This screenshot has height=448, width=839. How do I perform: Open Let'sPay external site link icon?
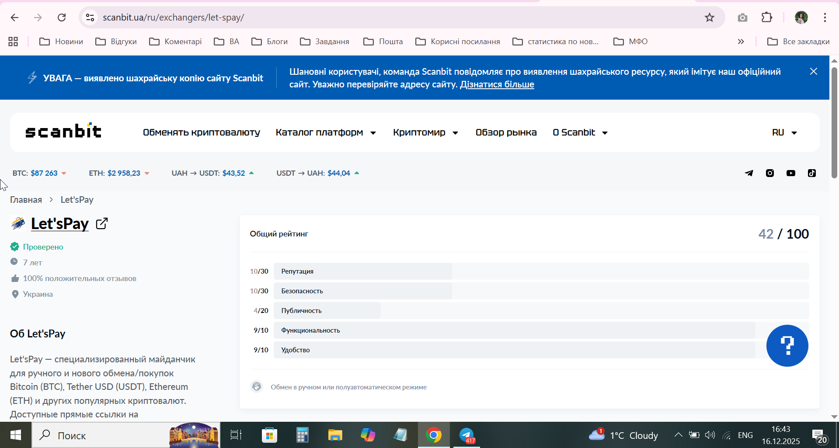tap(102, 223)
